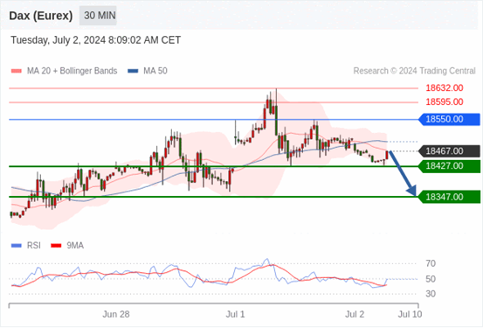
Task: Click the Jul 10 date axis label
Action: point(410,314)
